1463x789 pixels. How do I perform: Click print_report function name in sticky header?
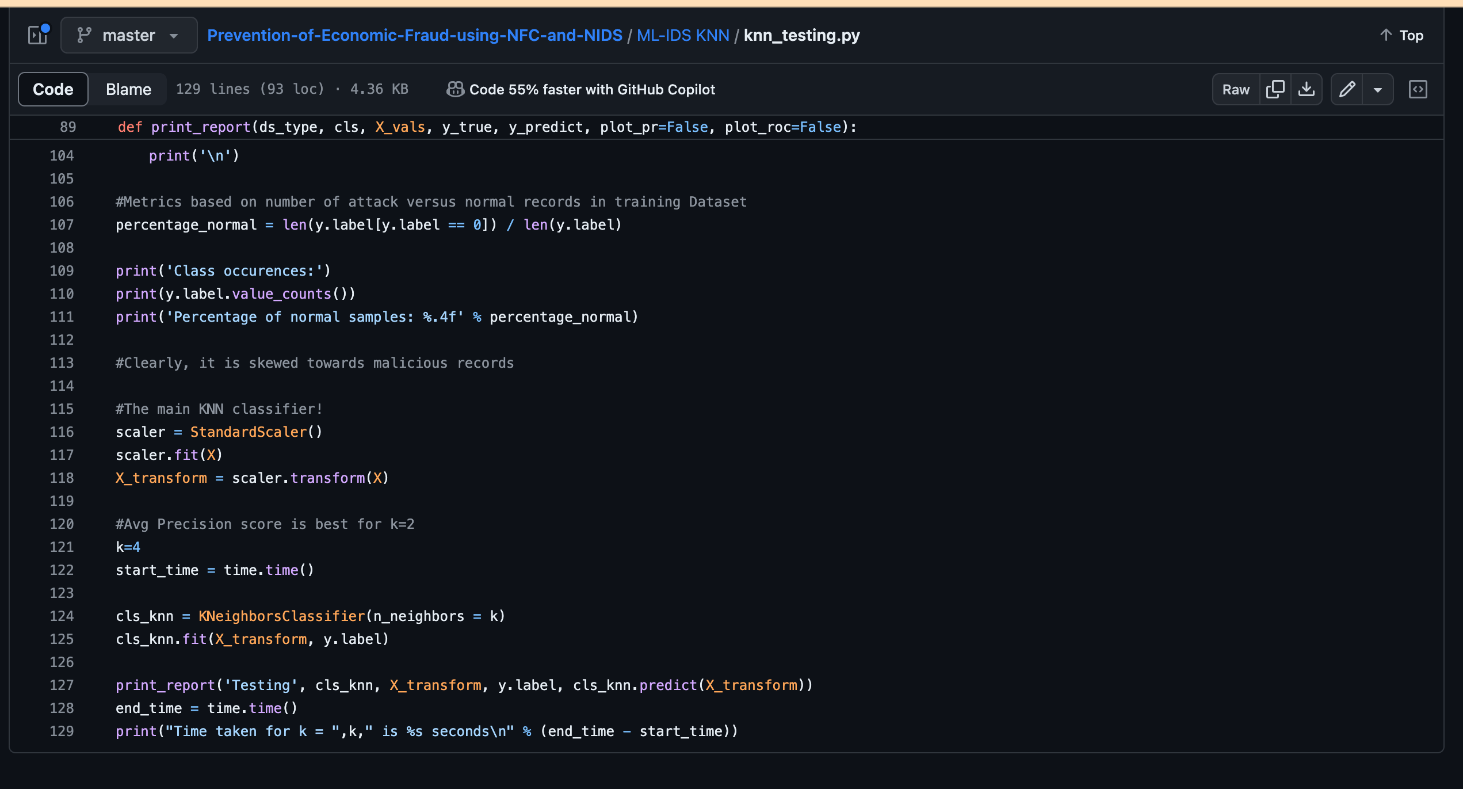pos(201,127)
